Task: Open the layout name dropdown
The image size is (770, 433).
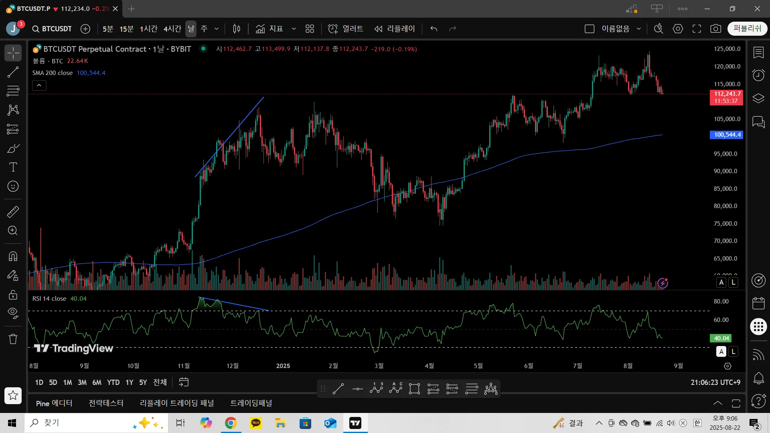Action: pos(639,29)
